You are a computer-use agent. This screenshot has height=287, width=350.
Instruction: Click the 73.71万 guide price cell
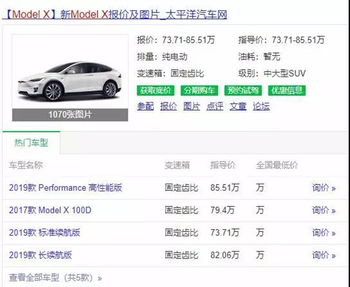(225, 233)
